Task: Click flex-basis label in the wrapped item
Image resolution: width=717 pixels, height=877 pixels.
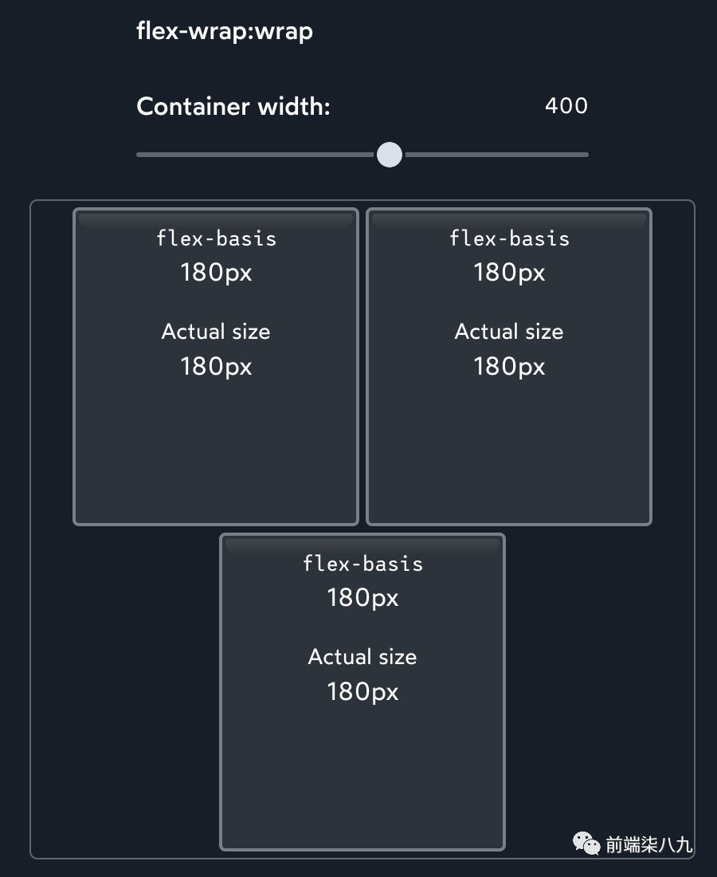Action: [362, 564]
